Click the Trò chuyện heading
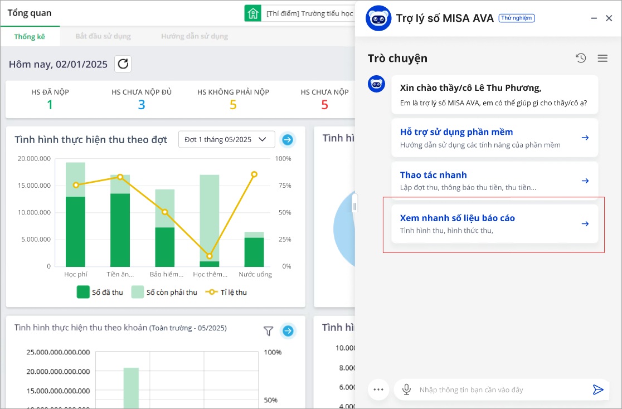Viewport: 622px width, 409px height. (397, 59)
